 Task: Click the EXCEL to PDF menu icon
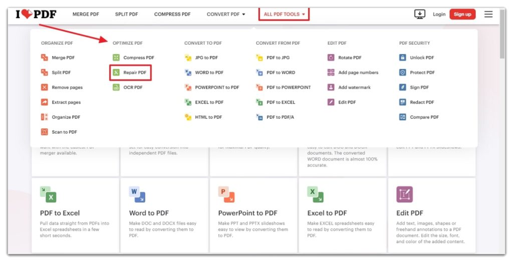[188, 102]
